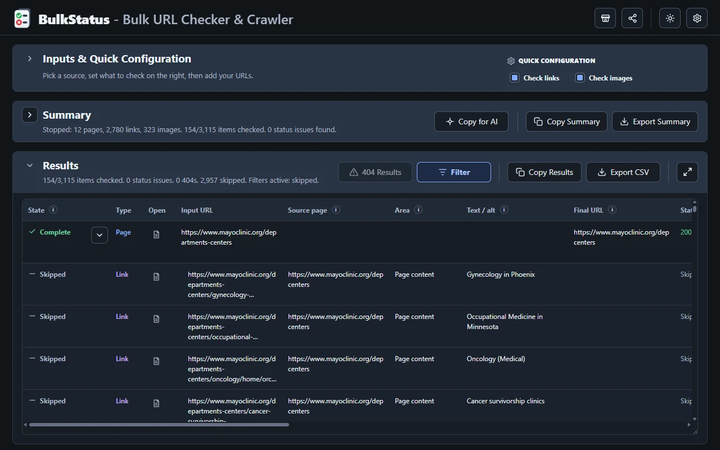Click the Area column header
720x450 pixels.
pyautogui.click(x=402, y=210)
